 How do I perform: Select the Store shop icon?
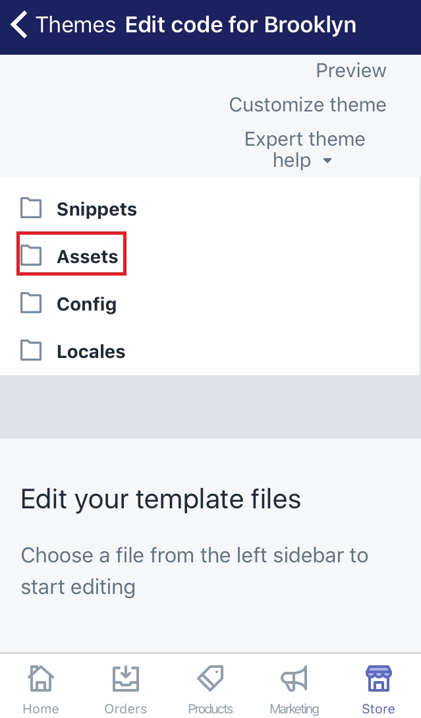tap(378, 678)
